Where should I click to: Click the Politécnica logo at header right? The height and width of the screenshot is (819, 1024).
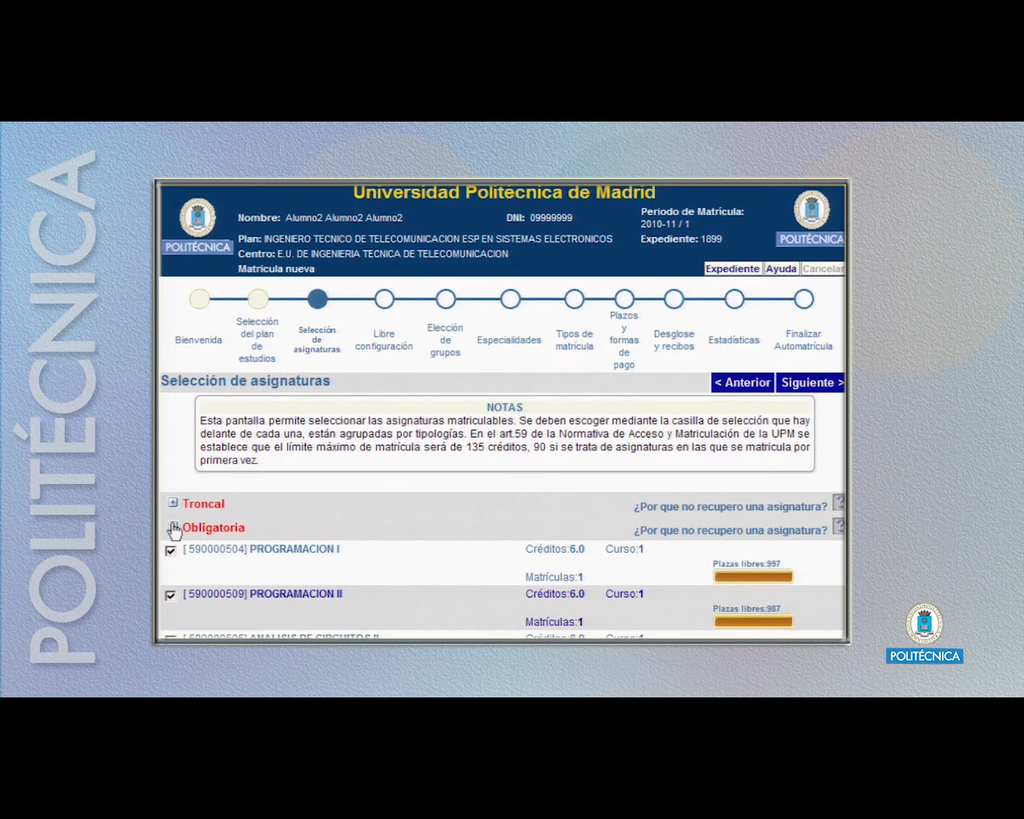(810, 218)
